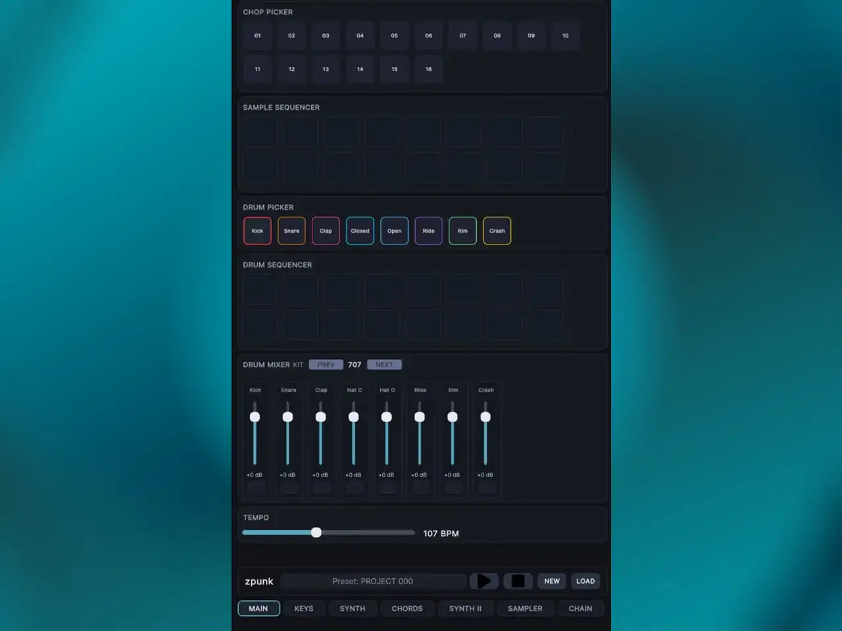Select the Snare drum pad
The image size is (842, 631).
pos(291,231)
